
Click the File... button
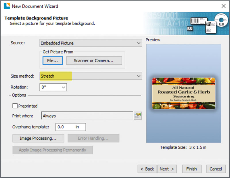click(x=53, y=60)
